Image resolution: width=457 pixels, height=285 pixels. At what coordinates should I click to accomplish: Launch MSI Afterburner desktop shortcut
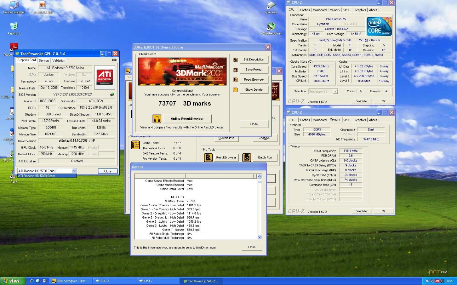(271, 28)
